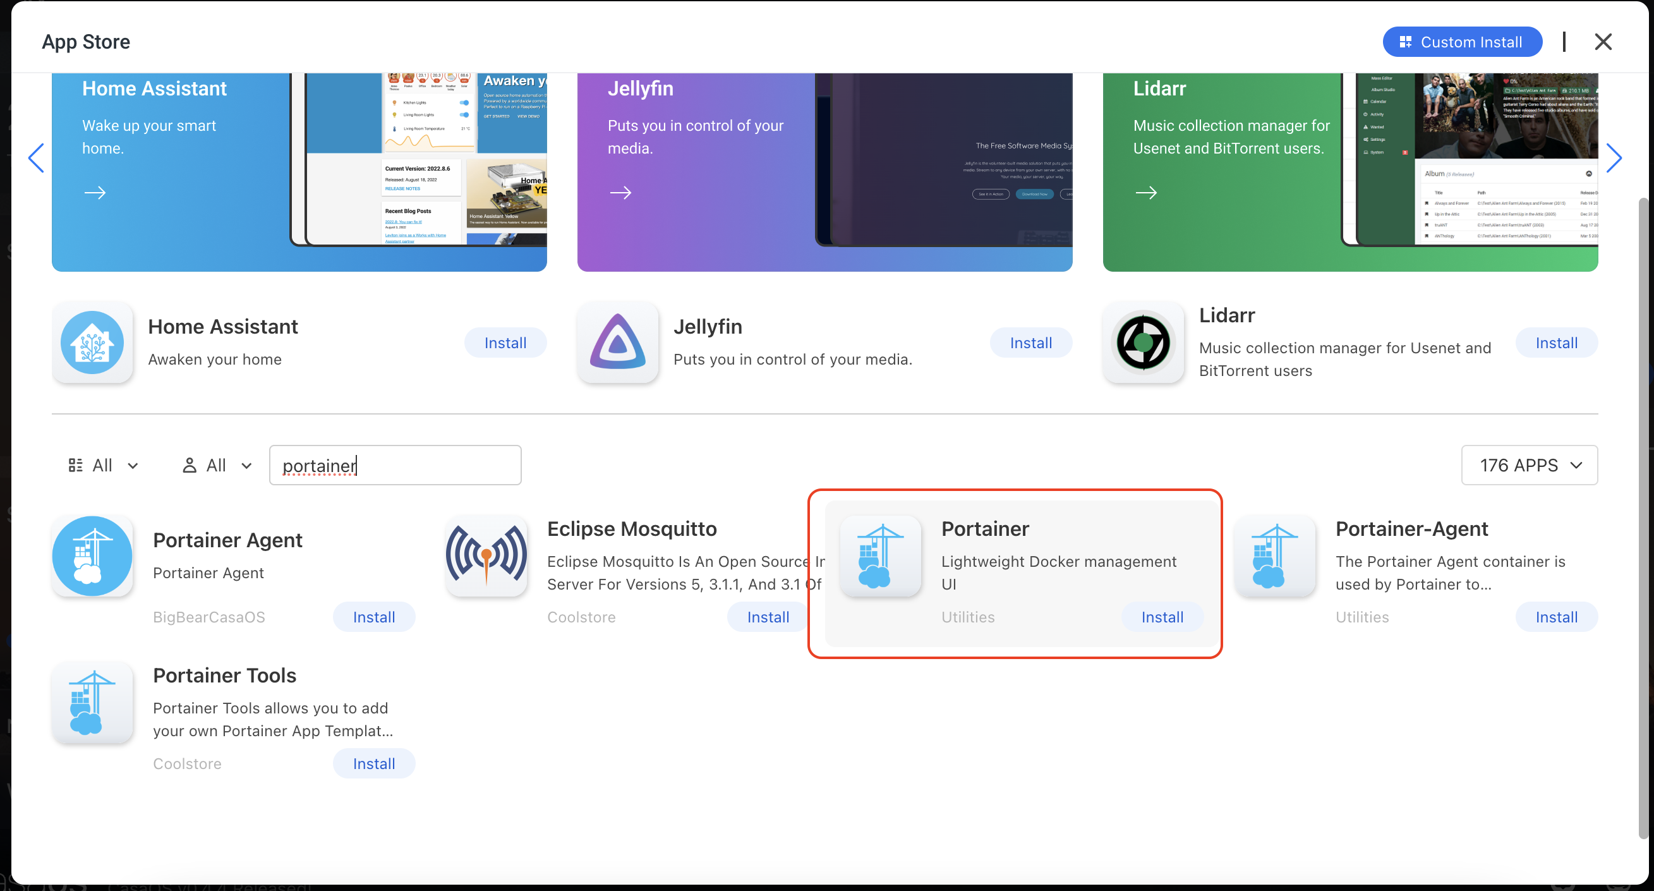Install Eclipse Mosquitto
Screen dimensions: 1654x891
pyautogui.click(x=768, y=617)
